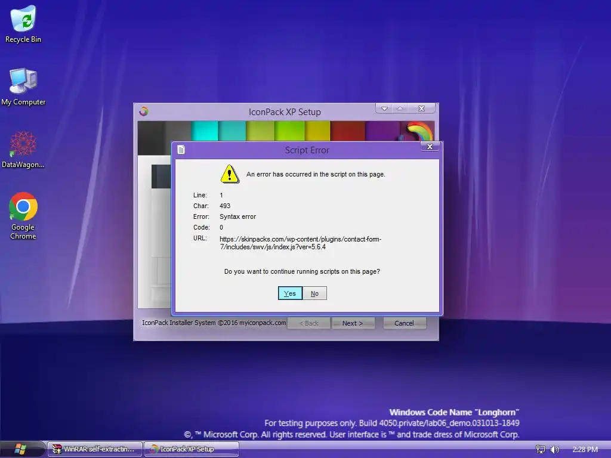Close the Script Error dialog

tap(430, 147)
